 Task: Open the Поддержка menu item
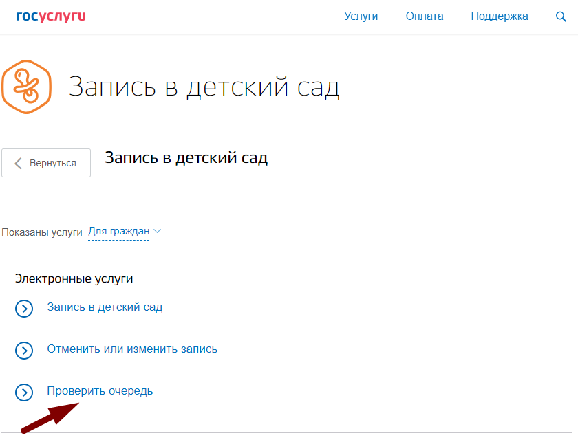[x=500, y=16]
